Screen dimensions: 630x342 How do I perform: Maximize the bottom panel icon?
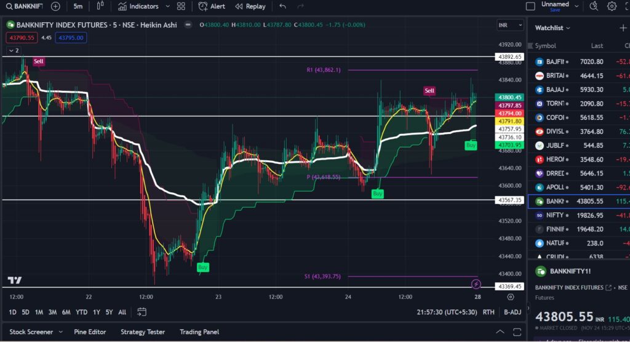(x=517, y=332)
